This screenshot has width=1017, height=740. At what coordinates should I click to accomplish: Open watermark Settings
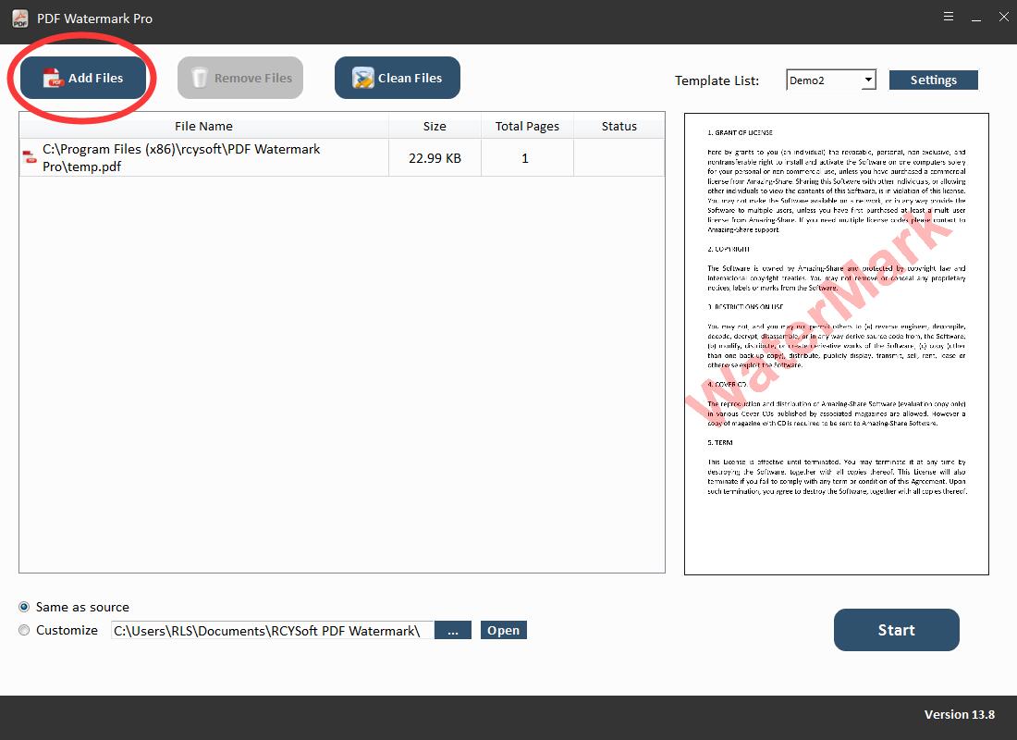(x=933, y=80)
